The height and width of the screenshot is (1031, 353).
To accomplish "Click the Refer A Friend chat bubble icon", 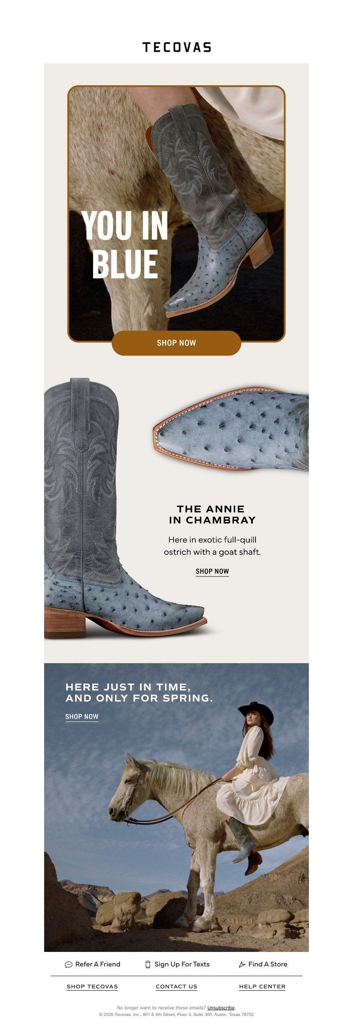I will click(68, 965).
